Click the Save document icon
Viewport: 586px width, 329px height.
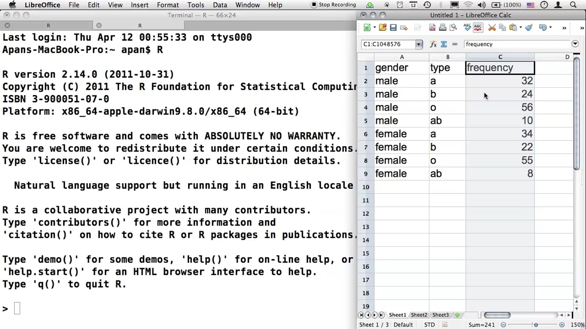(x=393, y=28)
